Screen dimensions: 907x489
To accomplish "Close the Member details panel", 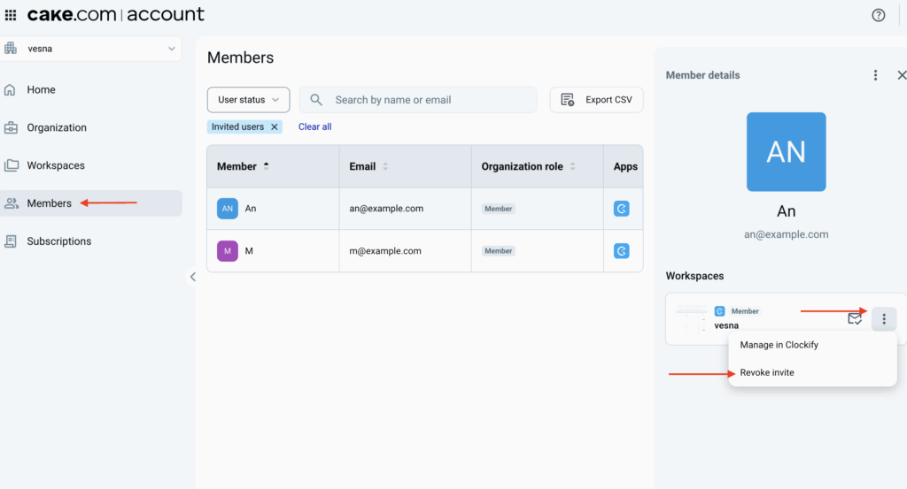I will (x=901, y=75).
